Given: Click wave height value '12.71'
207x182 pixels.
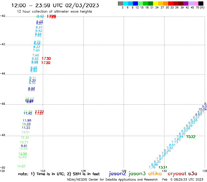Looking at the screenshot, I should click(x=24, y=142).
